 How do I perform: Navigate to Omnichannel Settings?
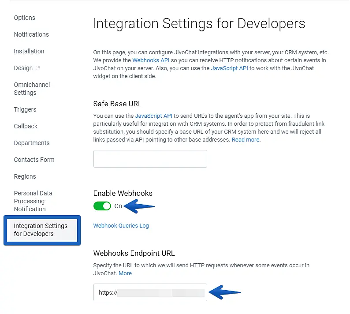point(32,89)
